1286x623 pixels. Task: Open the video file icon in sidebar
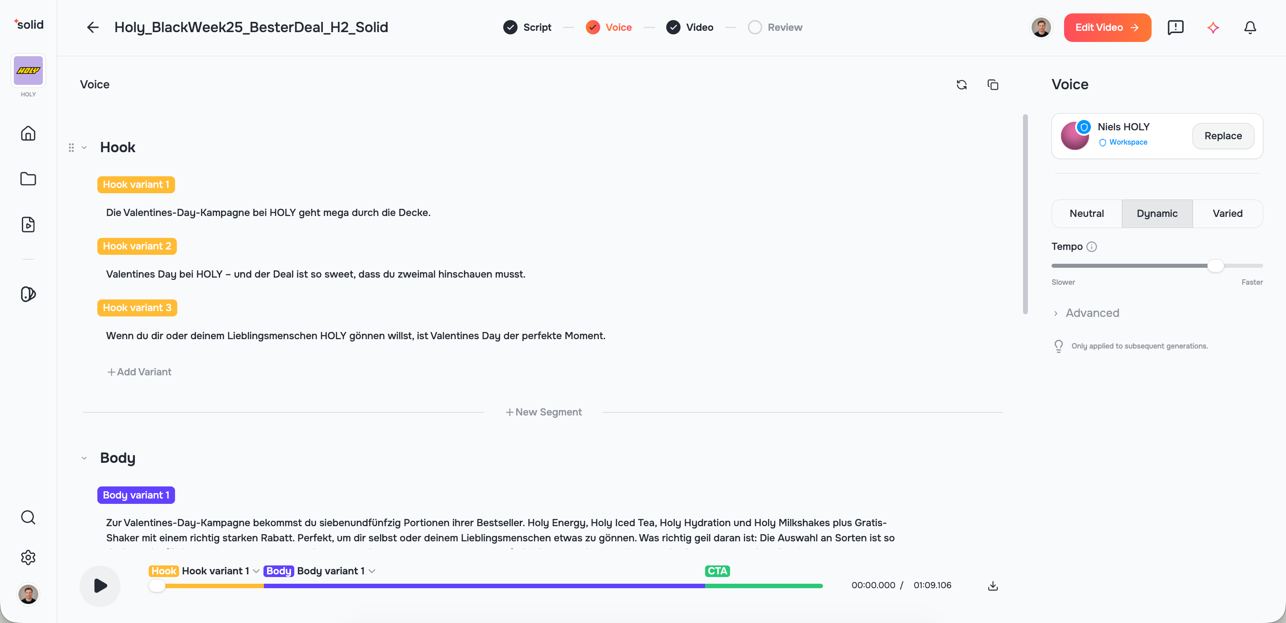[x=29, y=224]
